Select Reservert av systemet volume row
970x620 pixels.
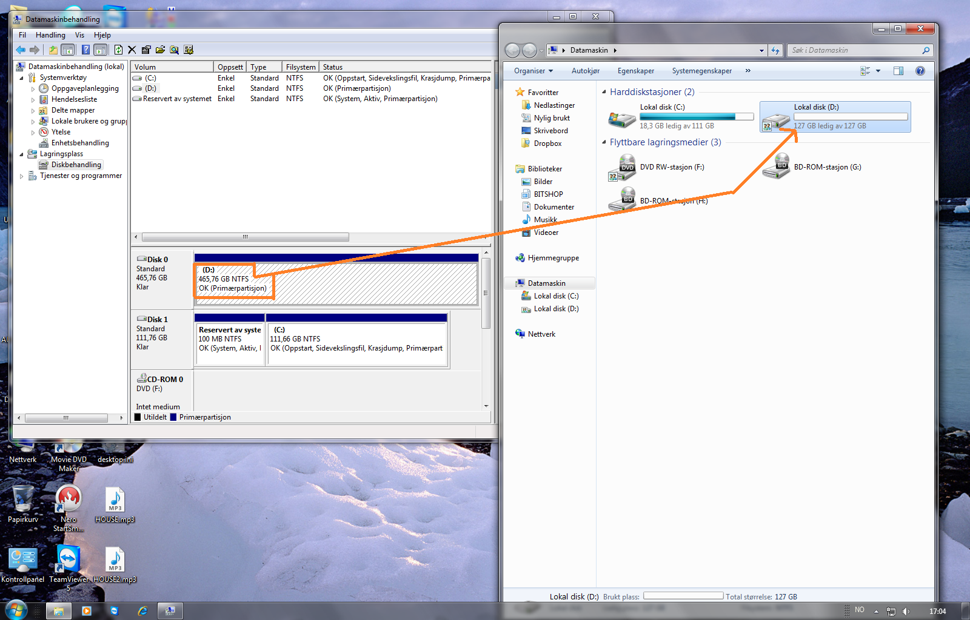tap(311, 99)
